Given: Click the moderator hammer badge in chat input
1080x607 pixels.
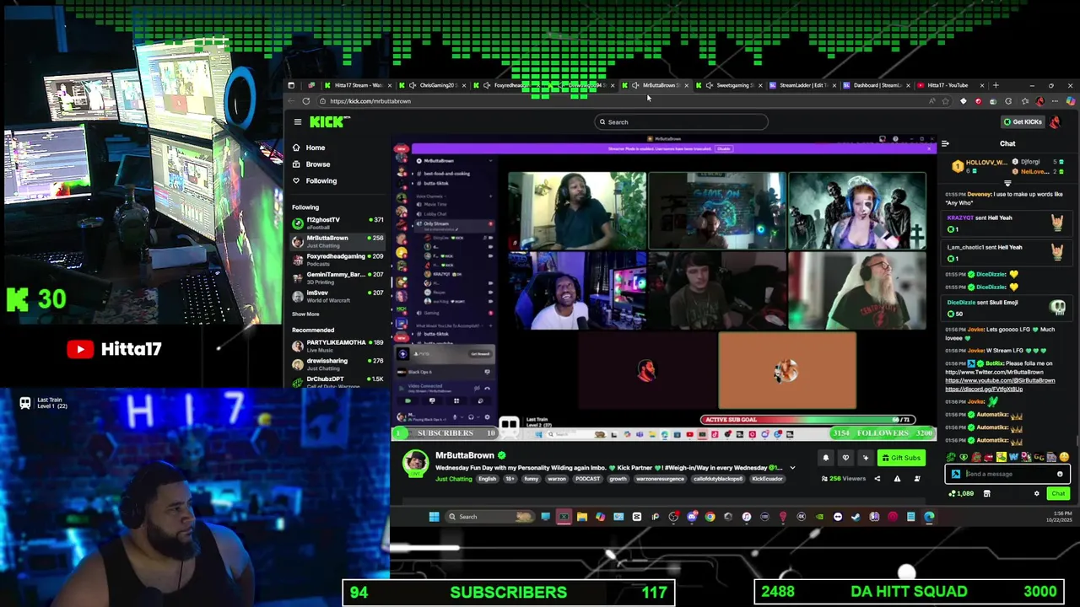Looking at the screenshot, I should point(955,474).
